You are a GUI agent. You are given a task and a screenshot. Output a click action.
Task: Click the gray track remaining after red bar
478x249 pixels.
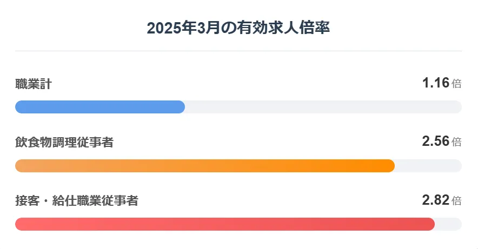click(449, 224)
